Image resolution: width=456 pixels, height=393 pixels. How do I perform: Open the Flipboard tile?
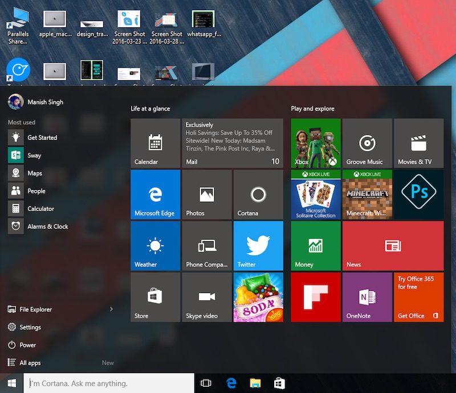[x=315, y=297]
